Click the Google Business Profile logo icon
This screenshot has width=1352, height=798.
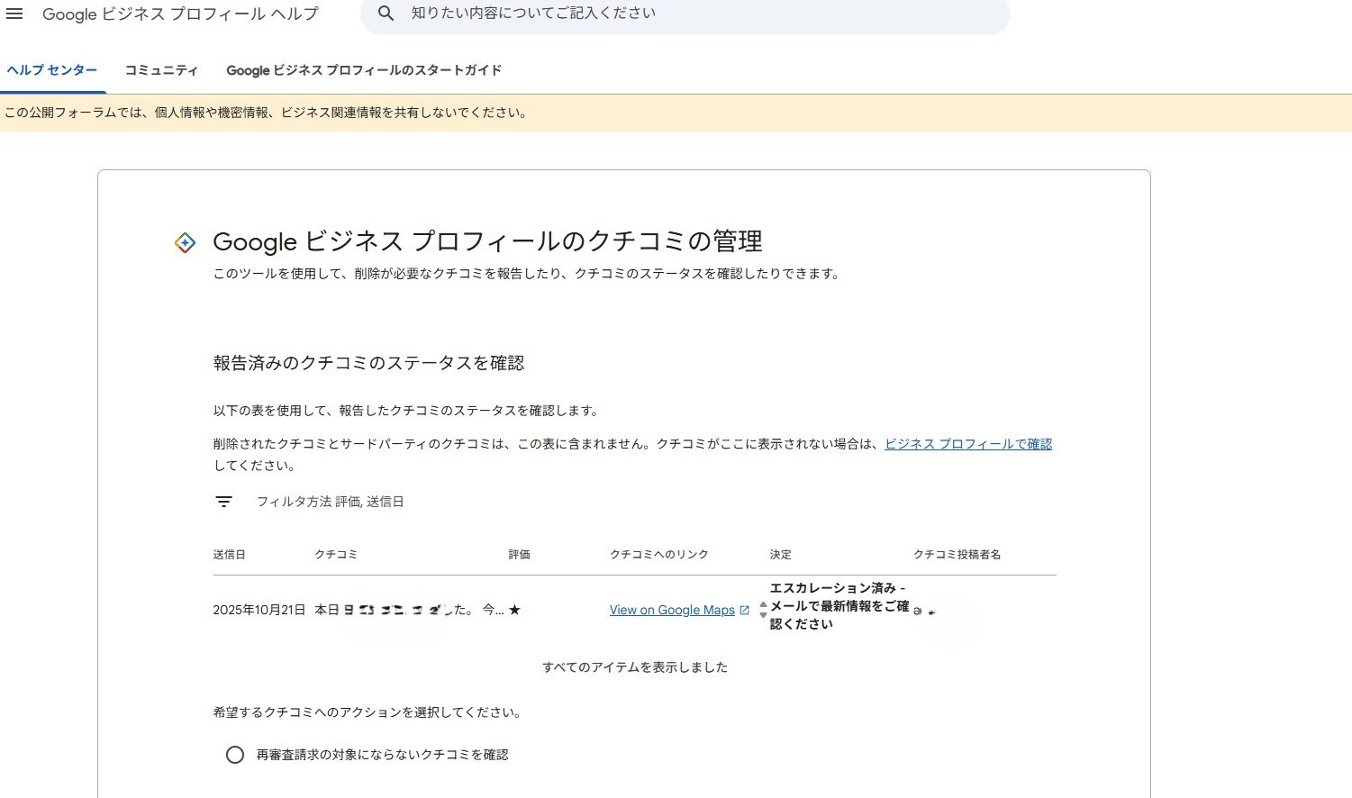[185, 242]
